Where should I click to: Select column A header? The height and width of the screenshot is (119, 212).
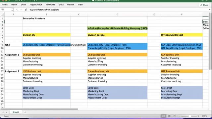pyautogui.click(x=13, y=15)
